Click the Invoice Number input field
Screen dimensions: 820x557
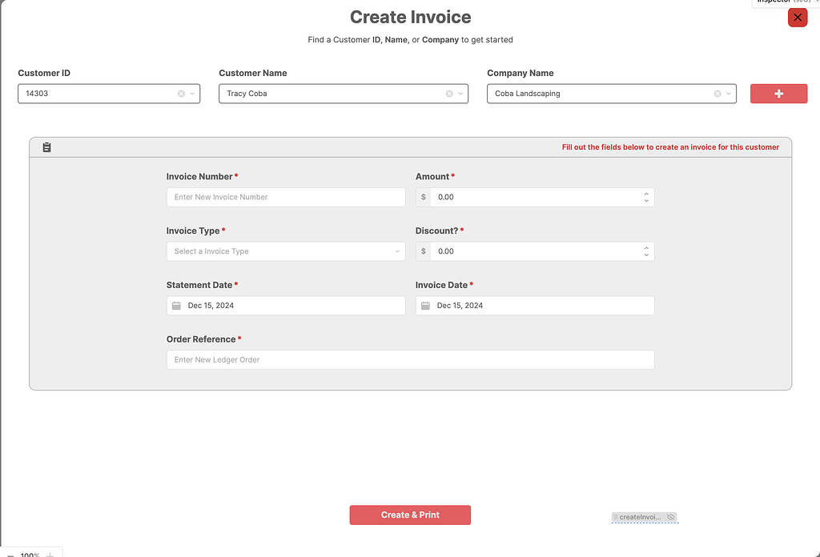coord(285,197)
